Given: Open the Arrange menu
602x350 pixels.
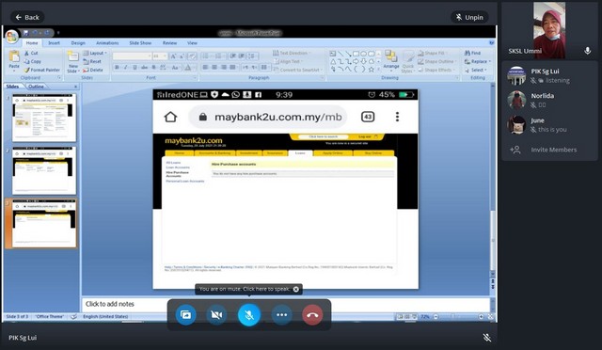Looking at the screenshot, I should coord(391,61).
